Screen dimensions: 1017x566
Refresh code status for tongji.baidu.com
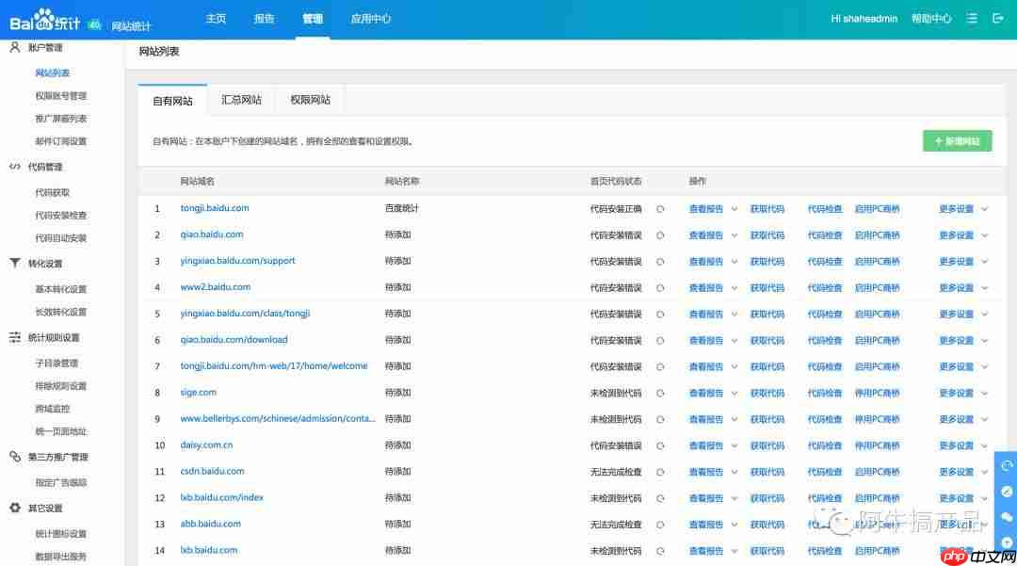coord(660,209)
